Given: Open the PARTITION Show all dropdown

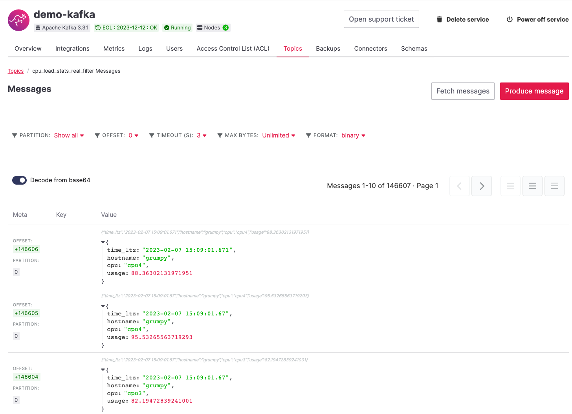Looking at the screenshot, I should [x=69, y=135].
